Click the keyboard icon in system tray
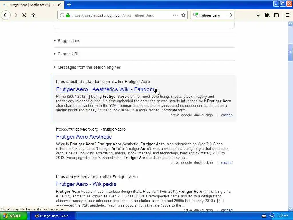This screenshot has width=293, height=220. pos(264,216)
